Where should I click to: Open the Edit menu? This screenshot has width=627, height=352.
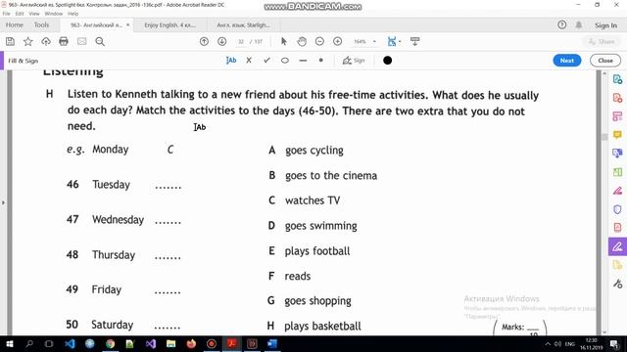20,14
